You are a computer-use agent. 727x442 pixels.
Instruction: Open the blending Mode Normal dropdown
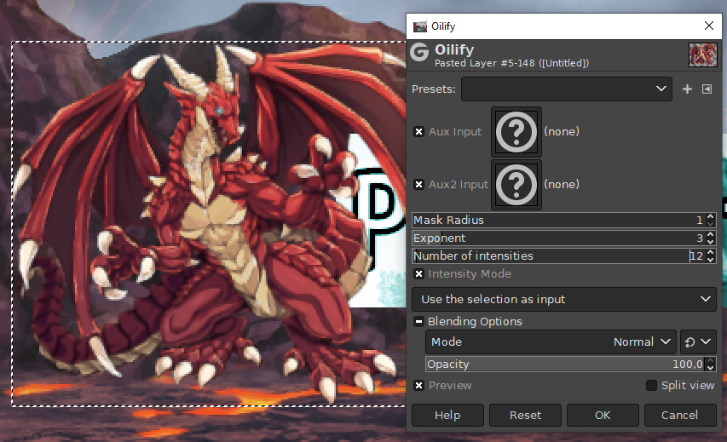point(551,342)
